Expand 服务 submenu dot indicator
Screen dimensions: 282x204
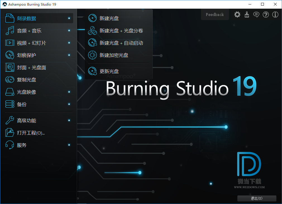point(69,145)
